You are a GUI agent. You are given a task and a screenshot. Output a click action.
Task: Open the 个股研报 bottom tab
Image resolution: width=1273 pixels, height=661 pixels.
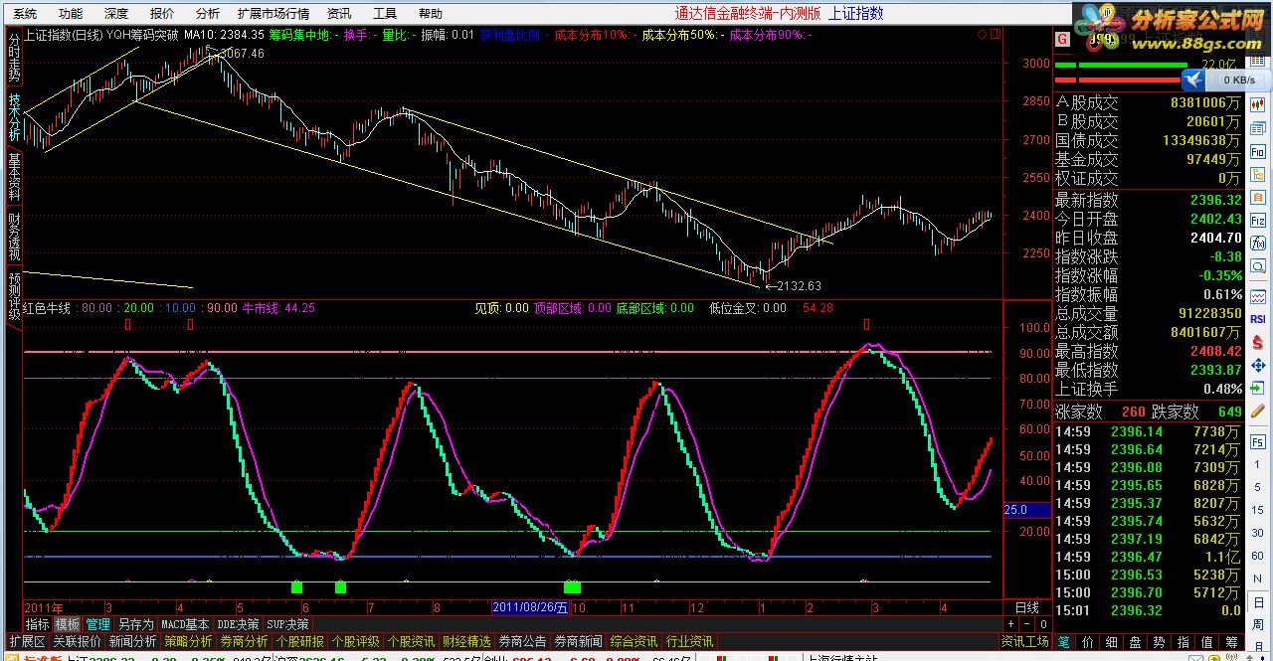pos(300,642)
